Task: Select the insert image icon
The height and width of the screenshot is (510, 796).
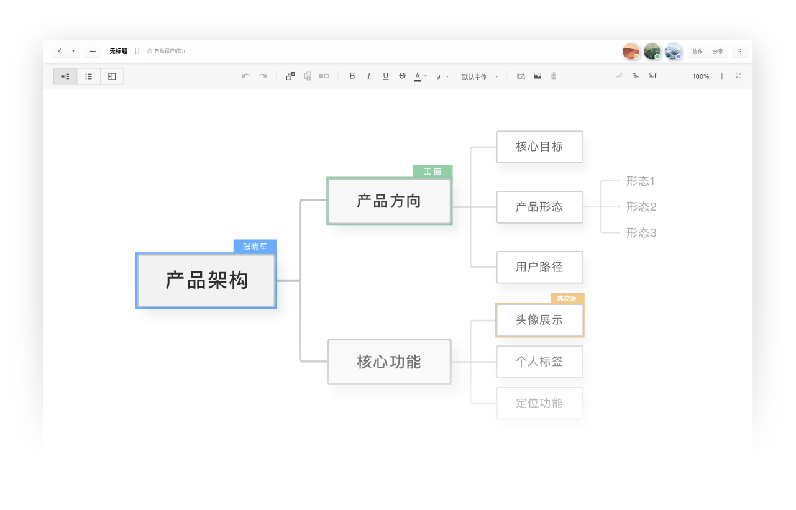Action: click(x=537, y=76)
